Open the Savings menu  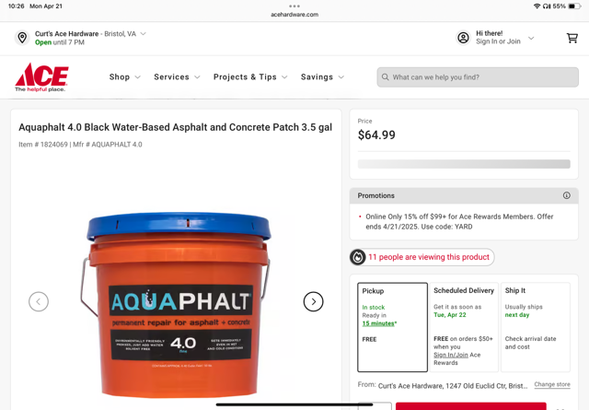coord(322,77)
